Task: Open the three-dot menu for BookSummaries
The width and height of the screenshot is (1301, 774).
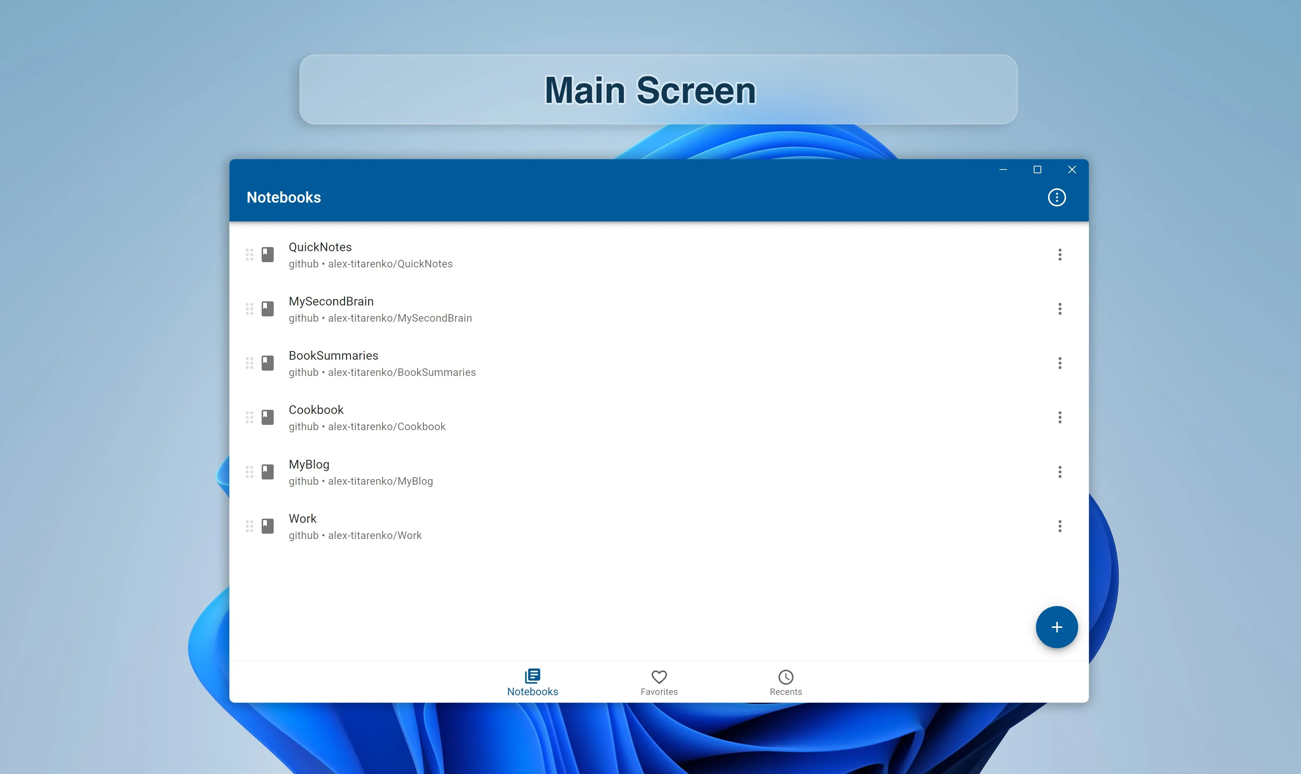Action: 1060,363
